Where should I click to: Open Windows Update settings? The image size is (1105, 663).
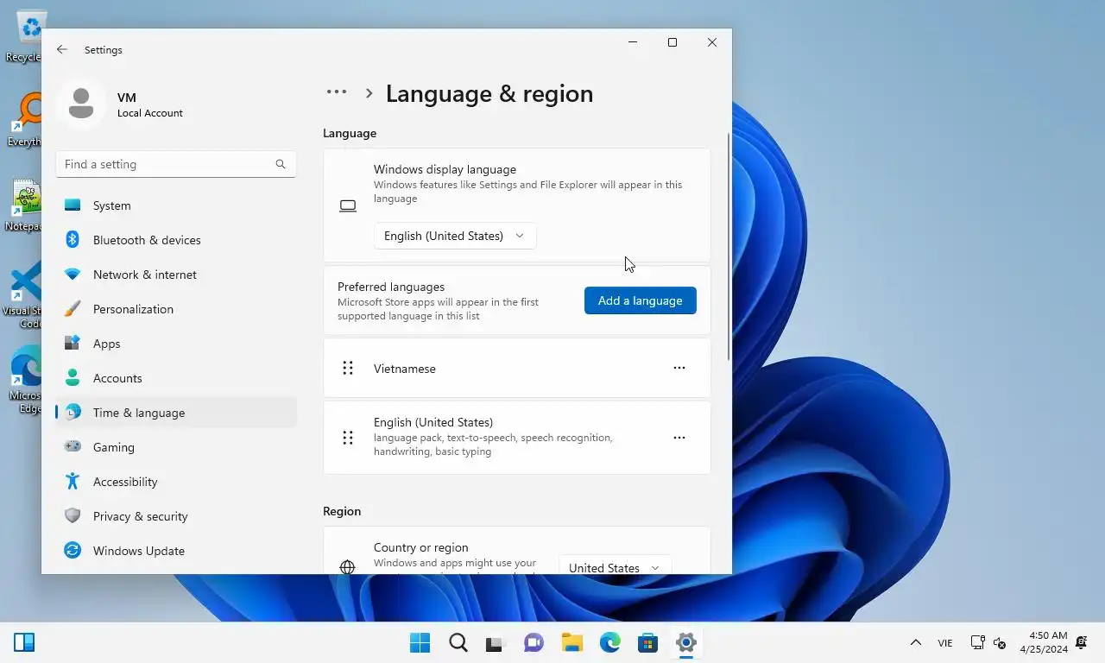tap(176, 551)
